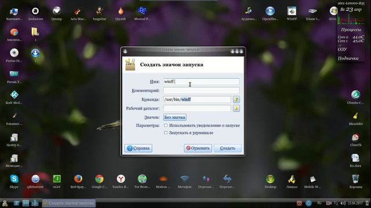This screenshot has width=371, height=208.
Task: Open the Audacious desktop icon
Action: (35, 13)
